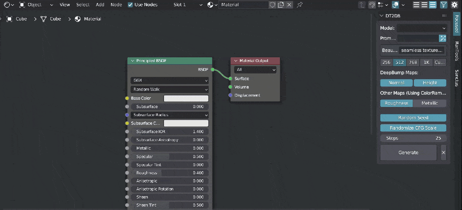Click the overlay sphere icon

click(x=395, y=5)
